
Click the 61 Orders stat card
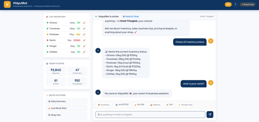pos(56,82)
